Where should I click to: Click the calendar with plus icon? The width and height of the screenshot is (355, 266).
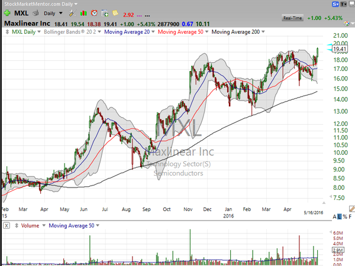(x=105, y=13)
